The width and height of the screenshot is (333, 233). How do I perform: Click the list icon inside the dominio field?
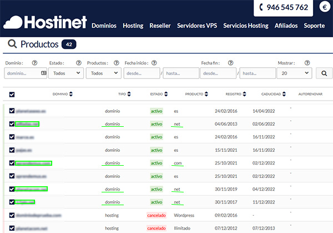(43, 73)
